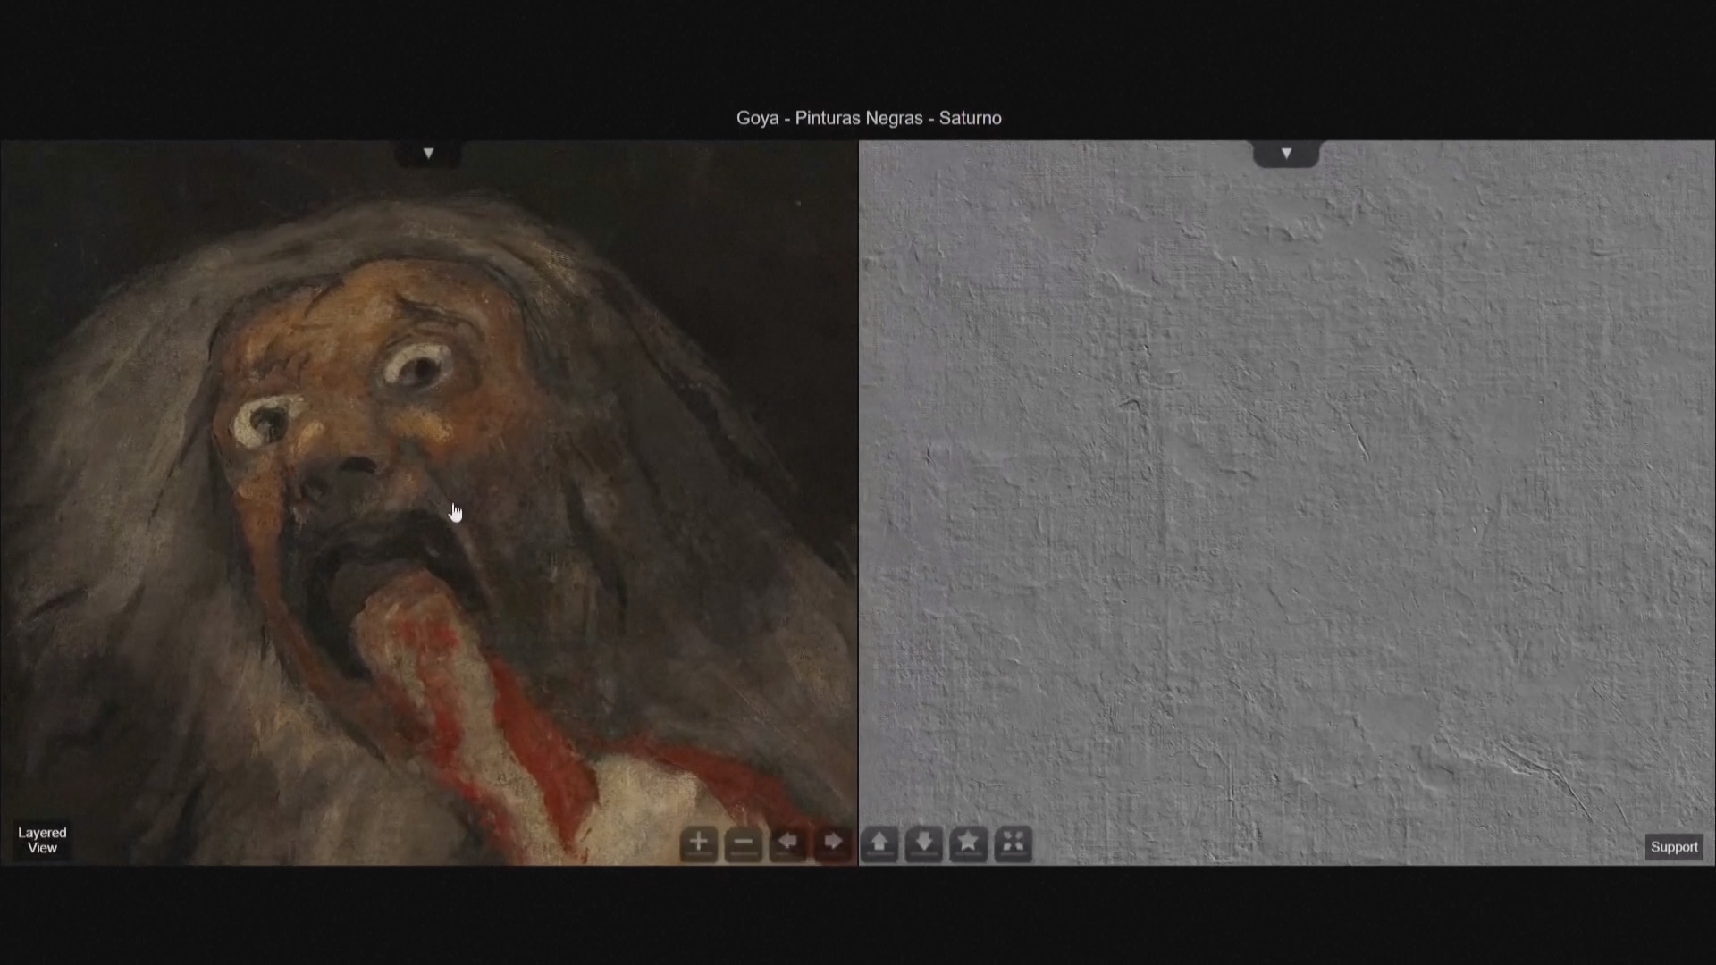
Task: Click the gray relief texture view panel
Action: 1287,502
